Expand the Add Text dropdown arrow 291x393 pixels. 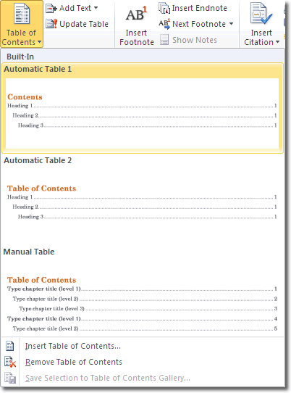(x=96, y=8)
